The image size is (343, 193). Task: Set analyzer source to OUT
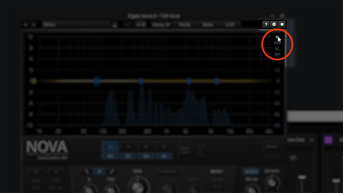tap(277, 43)
